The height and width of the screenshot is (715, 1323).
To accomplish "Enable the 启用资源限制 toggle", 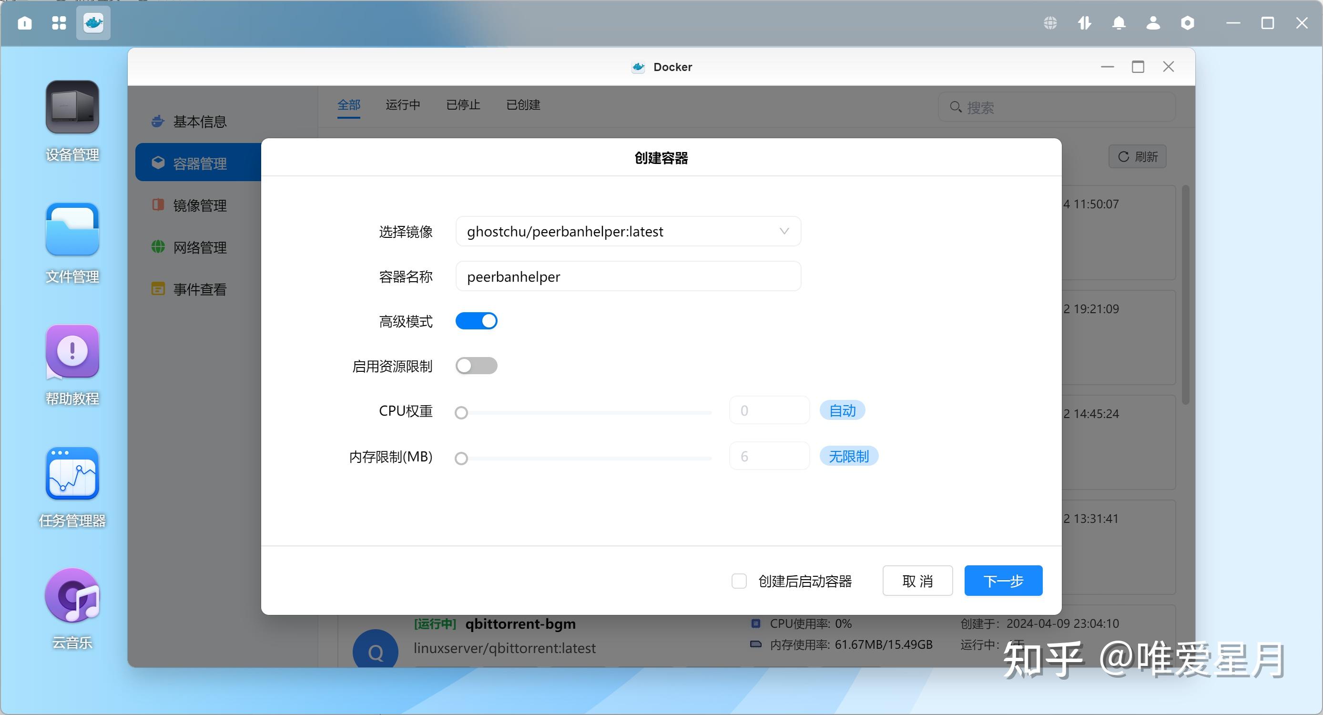I will click(477, 366).
